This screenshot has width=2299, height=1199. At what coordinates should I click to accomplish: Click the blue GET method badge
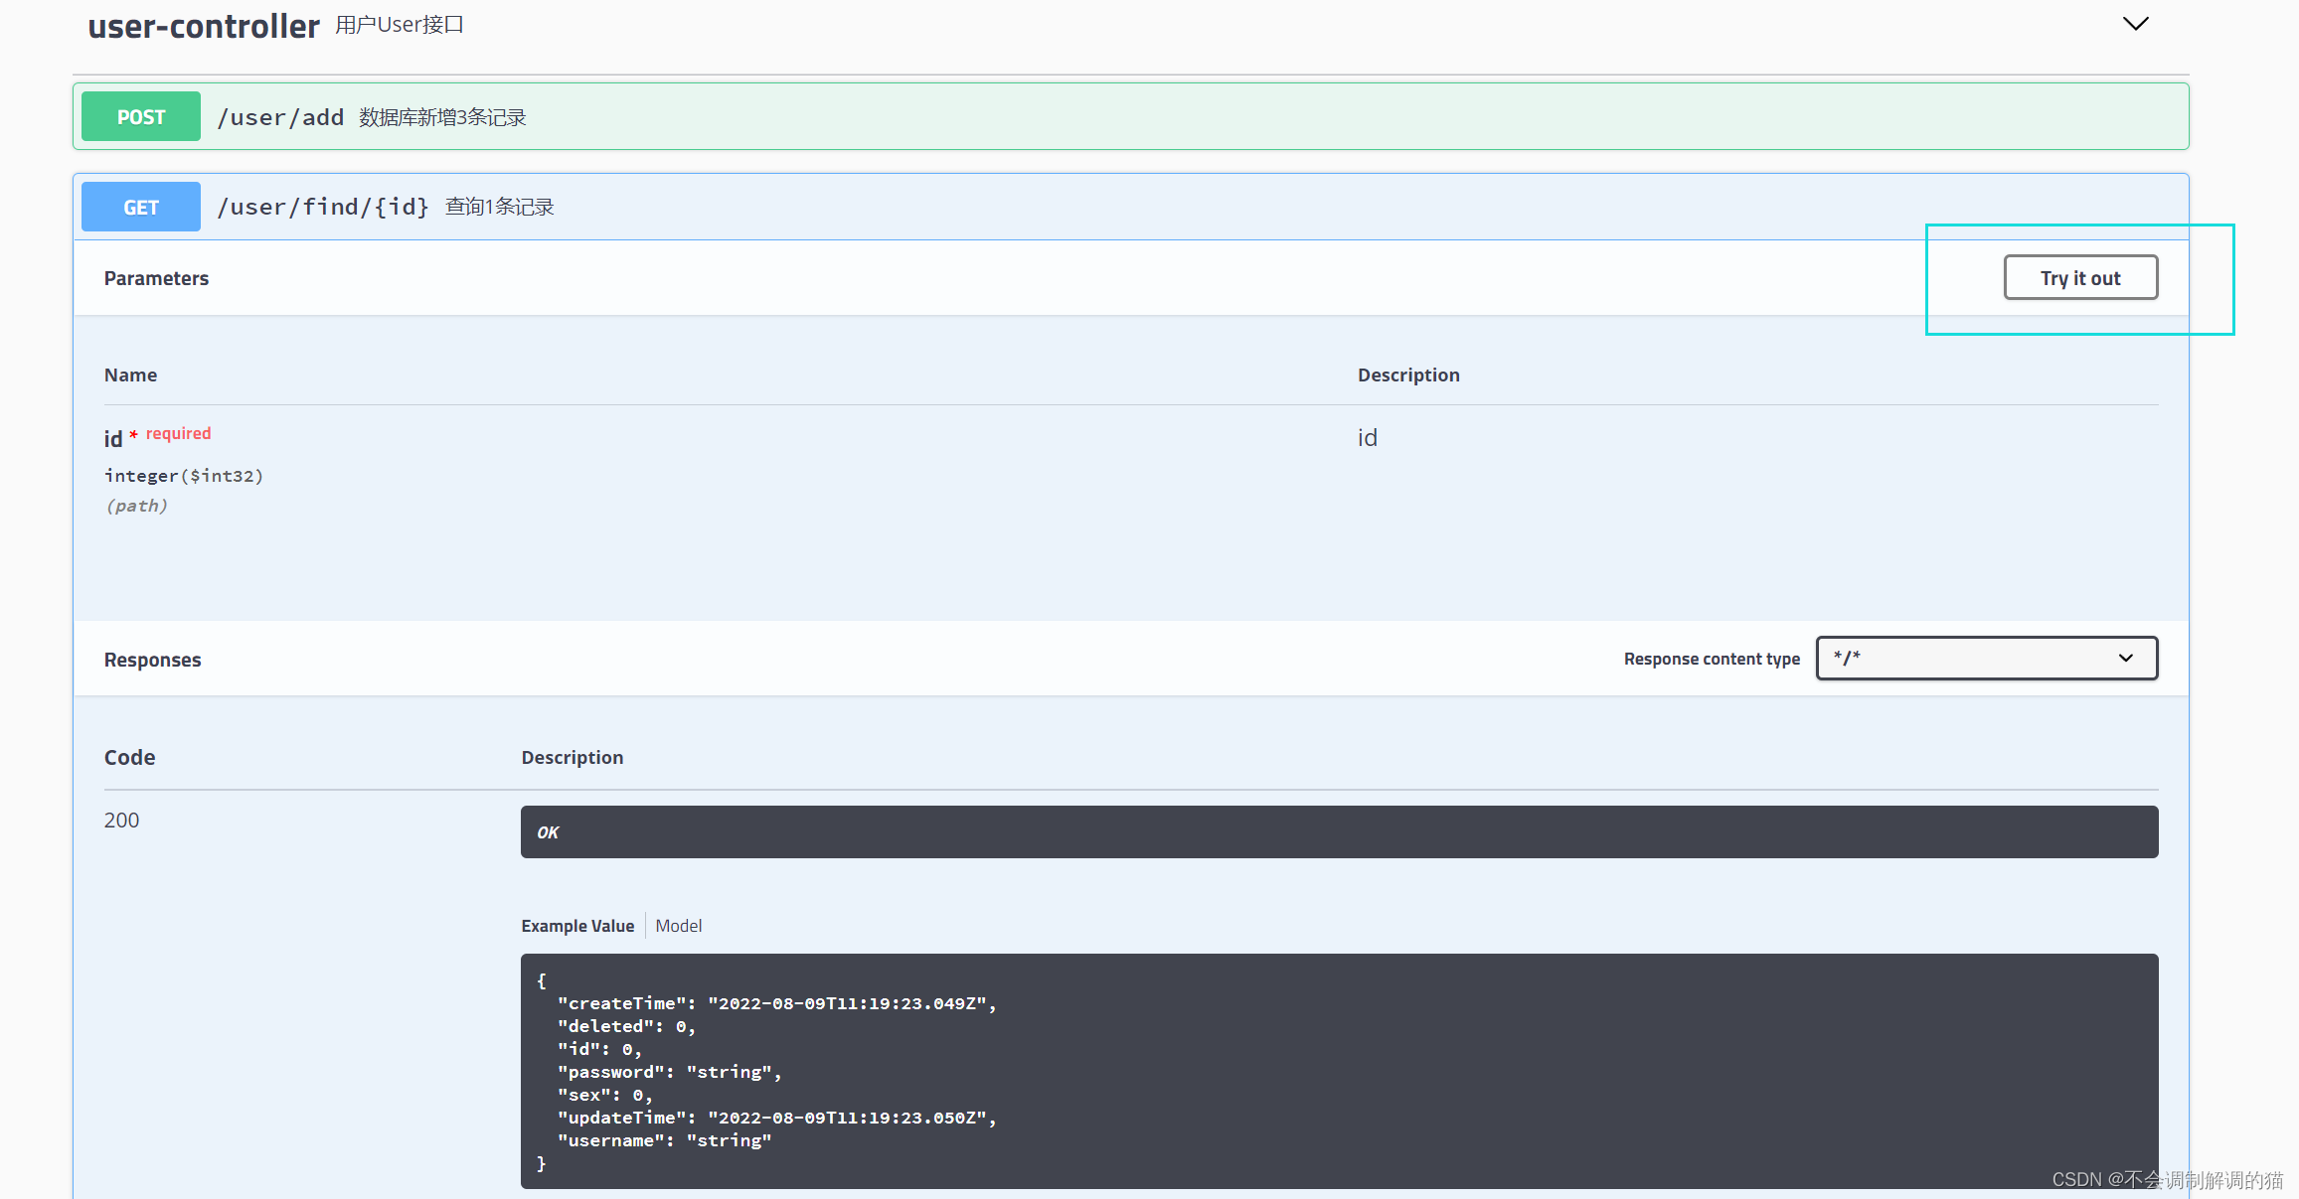141,207
